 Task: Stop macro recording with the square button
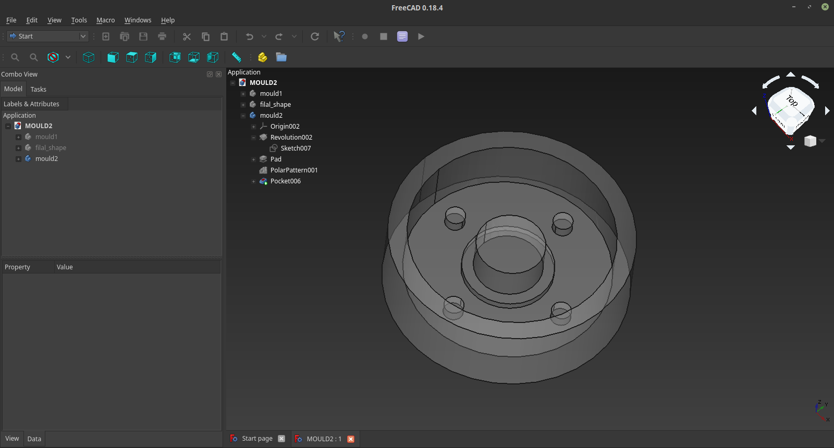[x=384, y=36]
